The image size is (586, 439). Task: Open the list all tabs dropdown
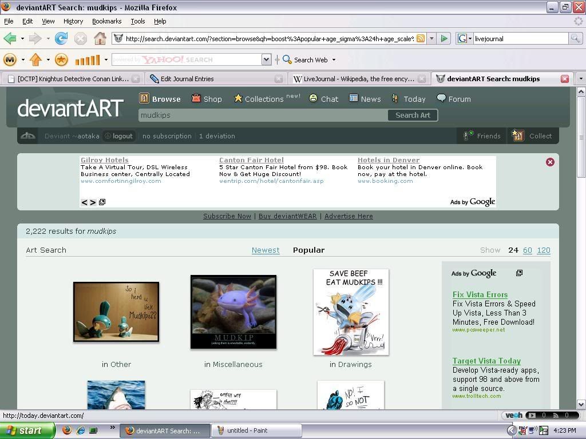580,79
